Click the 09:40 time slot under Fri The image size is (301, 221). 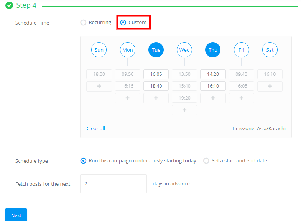(241, 74)
